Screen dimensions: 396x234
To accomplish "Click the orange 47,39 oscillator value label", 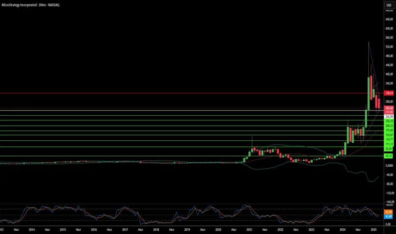I will click(x=388, y=211).
